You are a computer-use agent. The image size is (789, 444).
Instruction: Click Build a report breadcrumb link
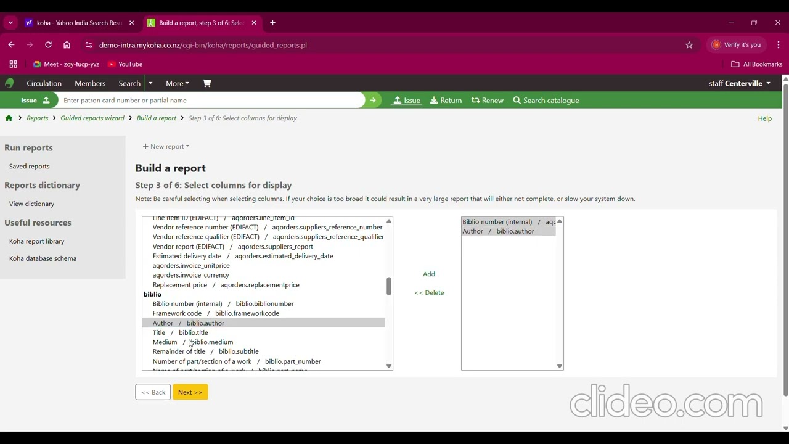click(x=157, y=118)
